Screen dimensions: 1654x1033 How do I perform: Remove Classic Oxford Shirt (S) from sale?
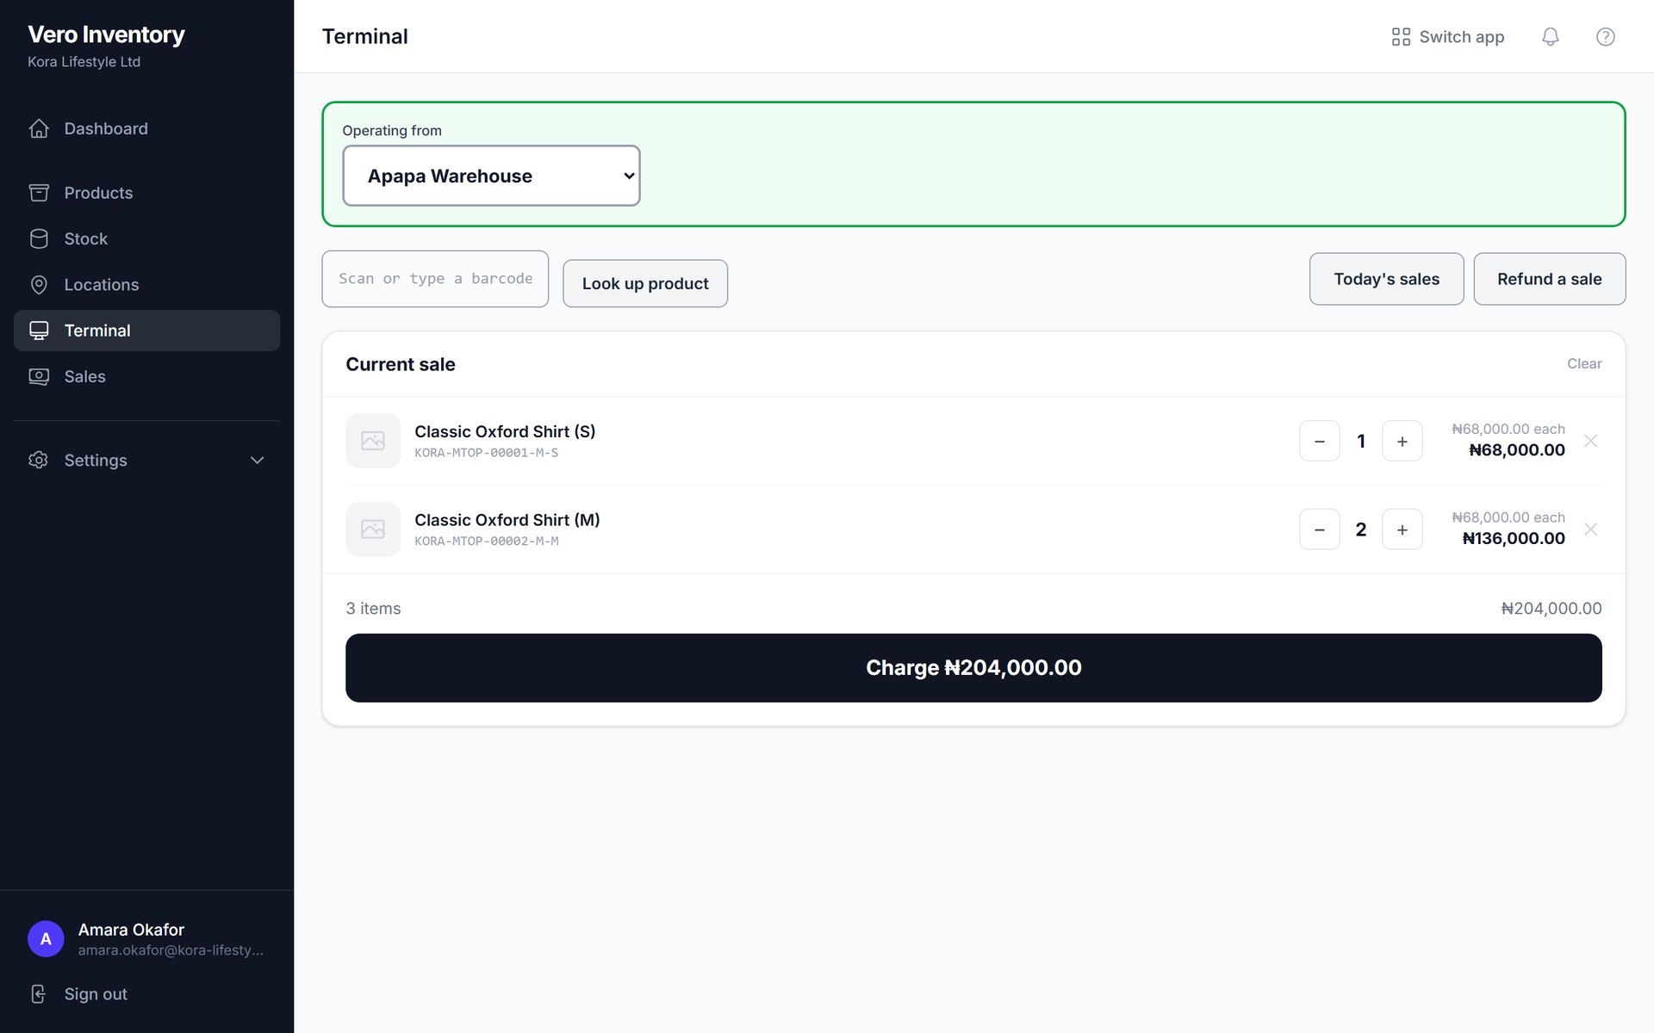1590,441
